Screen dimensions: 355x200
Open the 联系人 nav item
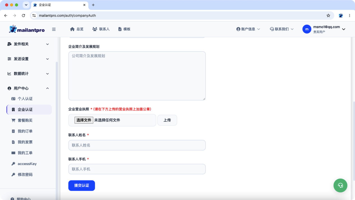101,29
